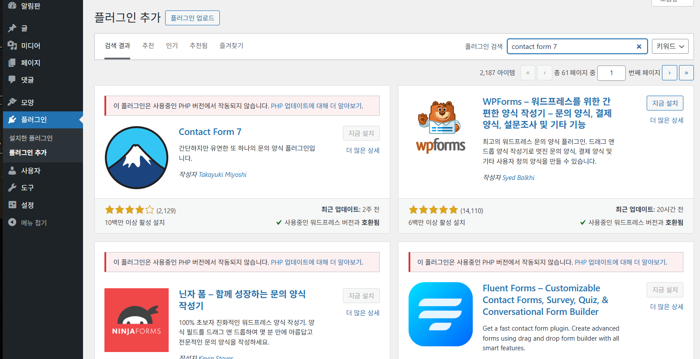Open the 페이지 menu item
The height and width of the screenshot is (359, 700).
[x=43, y=62]
